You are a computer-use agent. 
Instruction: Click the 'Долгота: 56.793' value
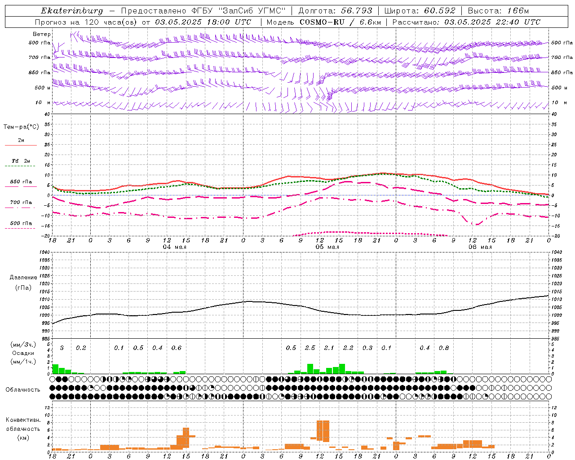point(335,11)
